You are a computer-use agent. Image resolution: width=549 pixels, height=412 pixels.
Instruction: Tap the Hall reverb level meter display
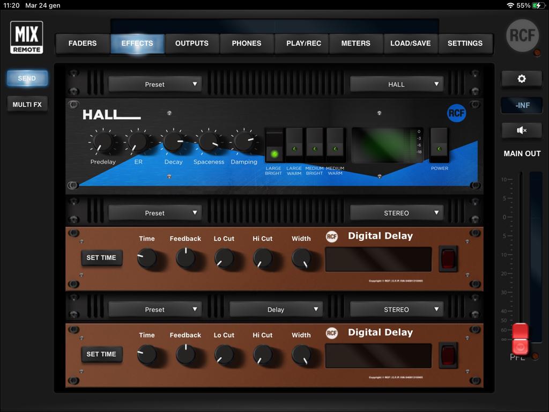[x=387, y=145]
